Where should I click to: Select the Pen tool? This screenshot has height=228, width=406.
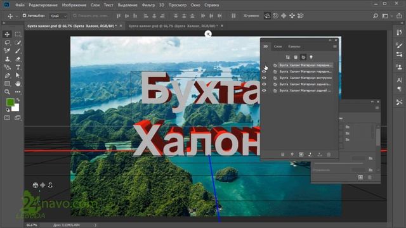tap(7, 75)
